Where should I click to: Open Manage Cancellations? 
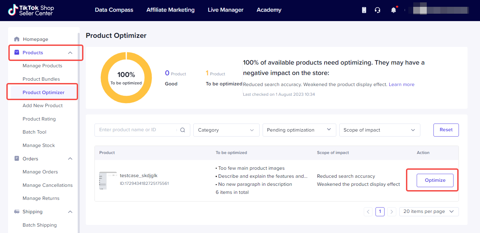(48, 185)
